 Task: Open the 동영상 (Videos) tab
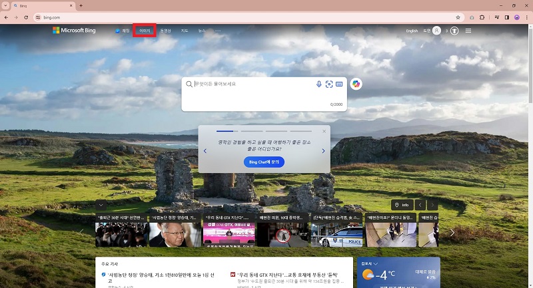click(165, 31)
